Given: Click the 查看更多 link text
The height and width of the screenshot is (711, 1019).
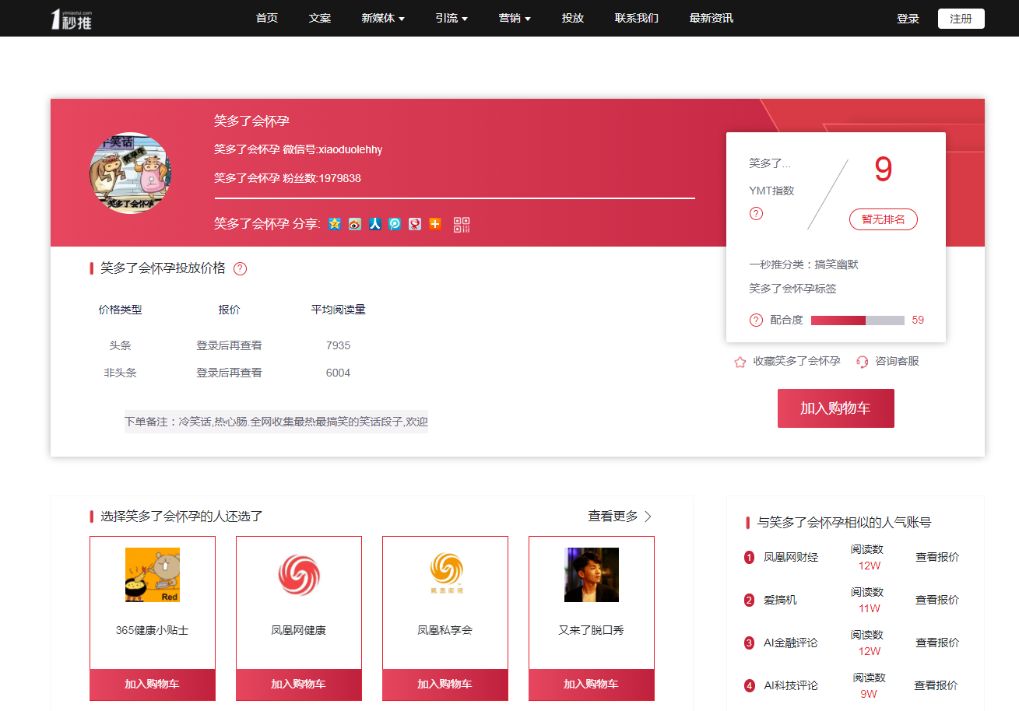Looking at the screenshot, I should pos(613,517).
